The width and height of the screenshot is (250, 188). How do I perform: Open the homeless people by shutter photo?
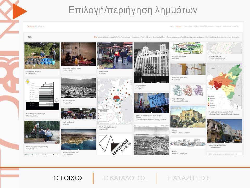coord(78,54)
